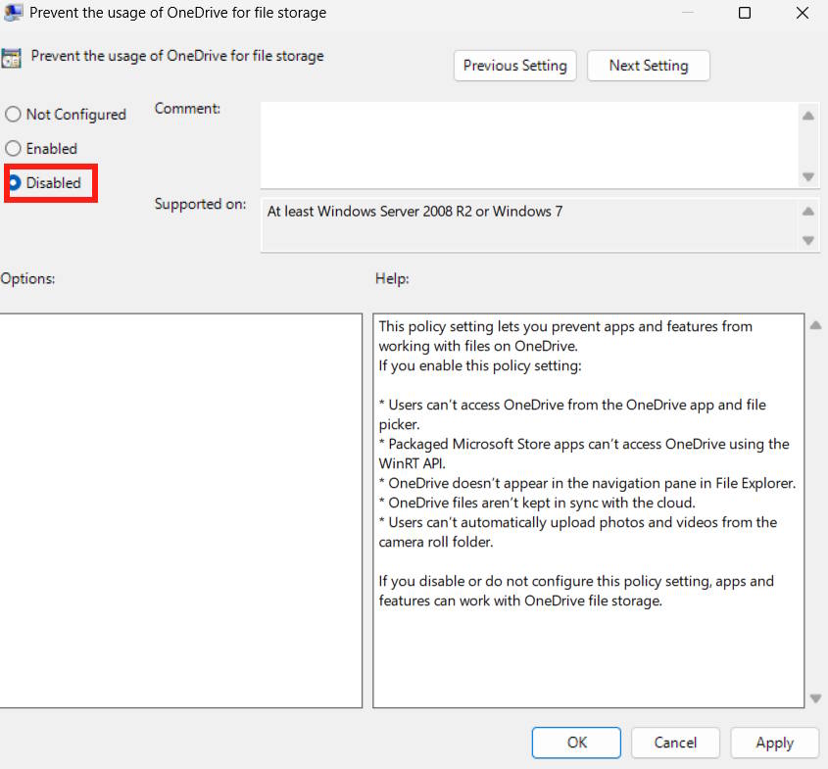Open the Next Setting policy
Screen dimensions: 828x769
pyautogui.click(x=648, y=66)
